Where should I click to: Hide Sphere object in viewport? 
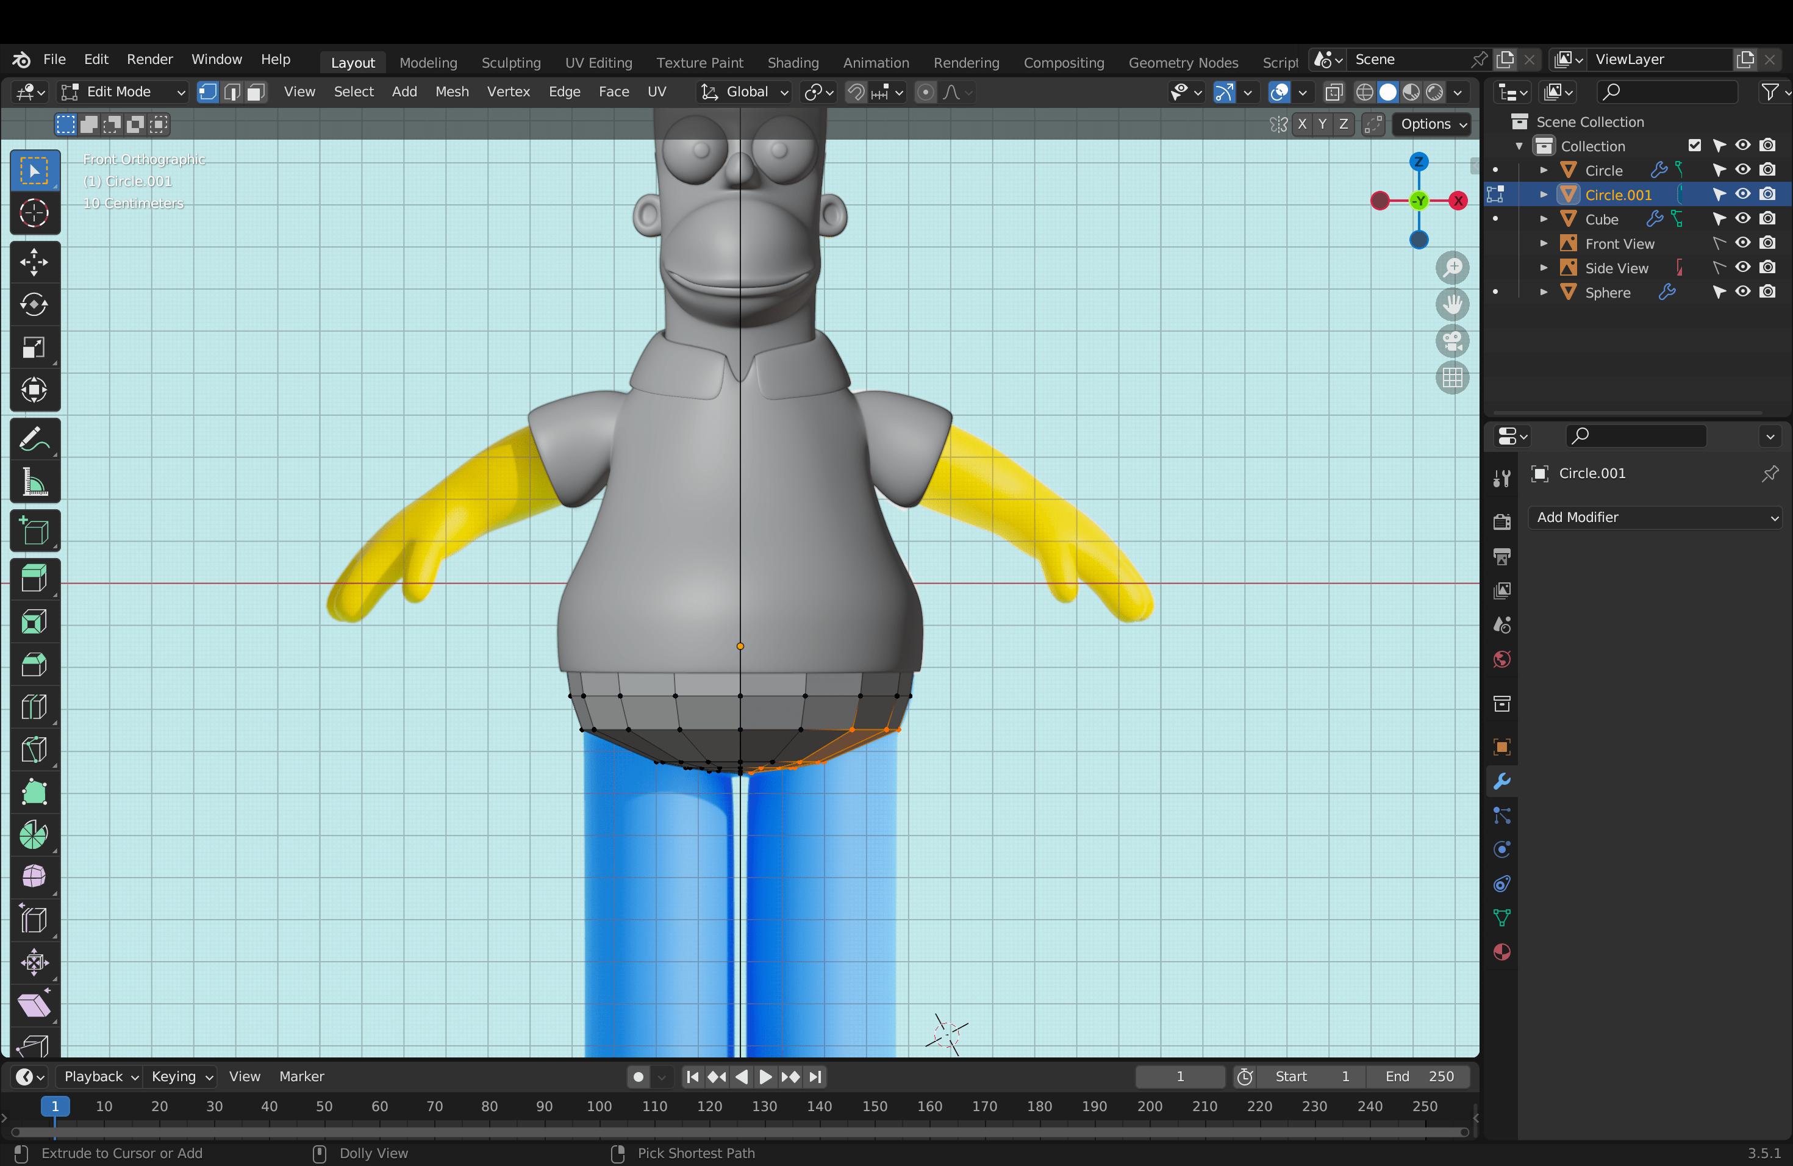[x=1742, y=291]
